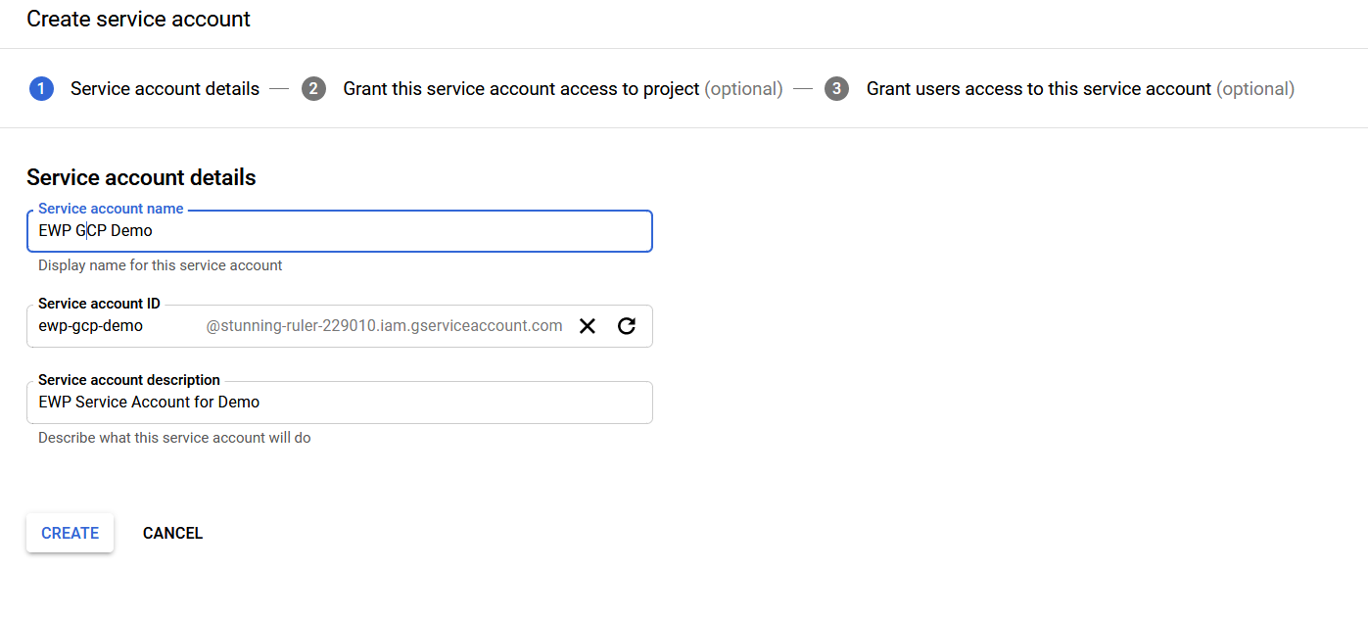This screenshot has width=1368, height=618.
Task: Click 'Describe what this service account will do' hint
Action: coord(174,438)
